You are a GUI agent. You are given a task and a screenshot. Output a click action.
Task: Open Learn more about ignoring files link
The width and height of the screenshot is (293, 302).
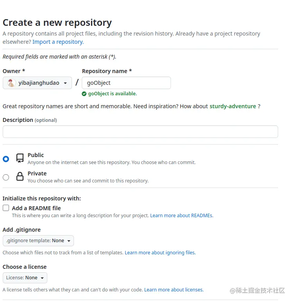point(160,253)
